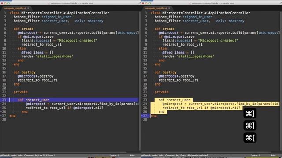The width and height of the screenshot is (282, 158).
Task: Click ':correct_user,' symbol in right window line 3
Action: (197, 21)
